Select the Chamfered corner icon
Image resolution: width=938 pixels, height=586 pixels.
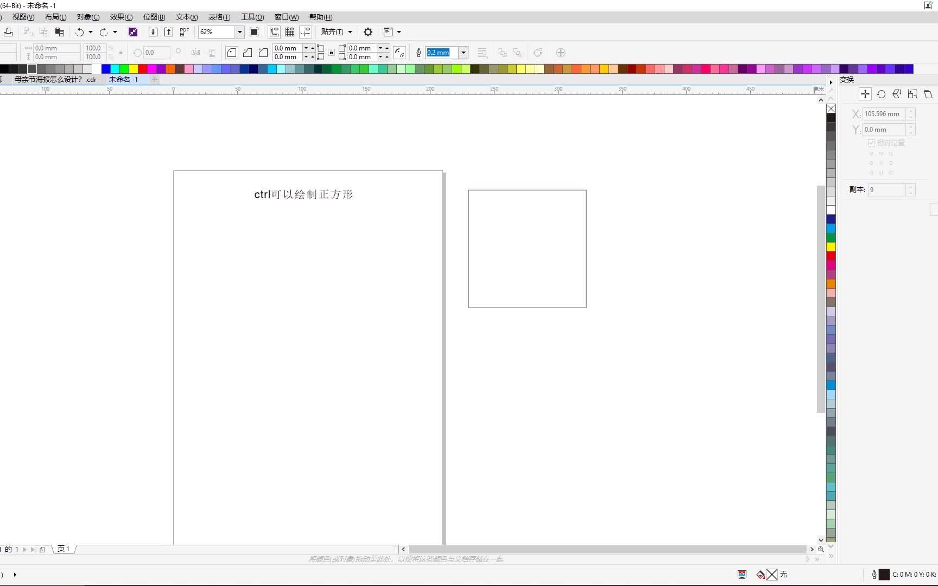263,53
